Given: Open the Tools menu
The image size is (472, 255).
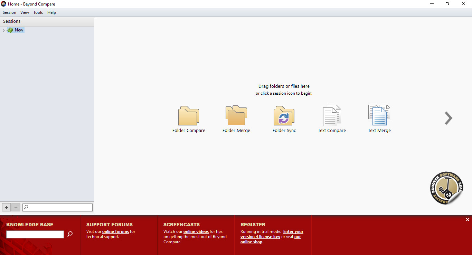Looking at the screenshot, I should (38, 12).
